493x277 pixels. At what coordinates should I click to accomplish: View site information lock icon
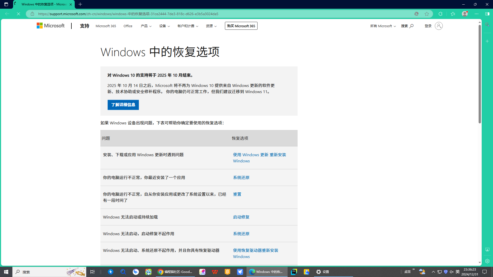click(x=32, y=14)
